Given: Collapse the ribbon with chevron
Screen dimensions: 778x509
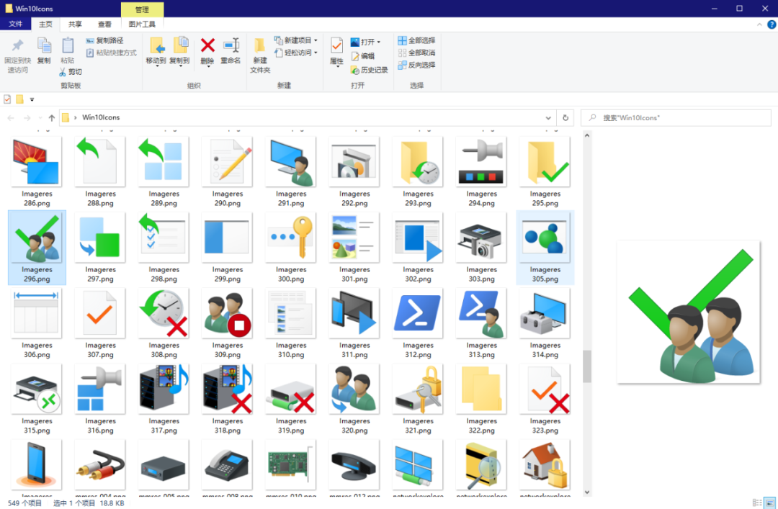Looking at the screenshot, I should pos(759,24).
